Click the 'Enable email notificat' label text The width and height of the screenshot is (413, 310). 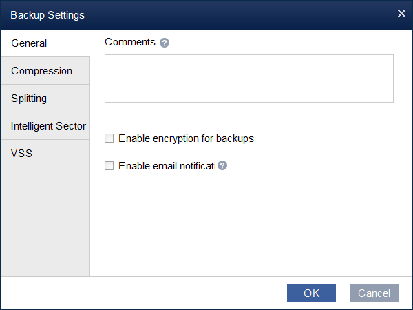(x=166, y=166)
